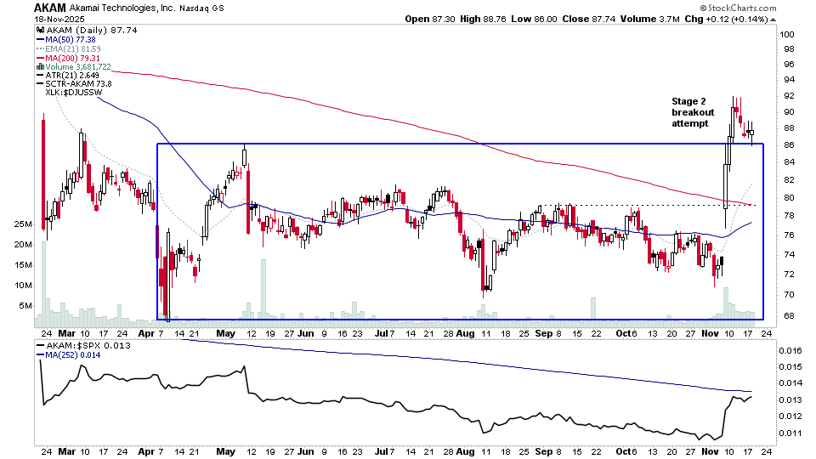Click the XLK:$DJUSSW legend entry
Screen dimensions: 816x459
tap(73, 93)
